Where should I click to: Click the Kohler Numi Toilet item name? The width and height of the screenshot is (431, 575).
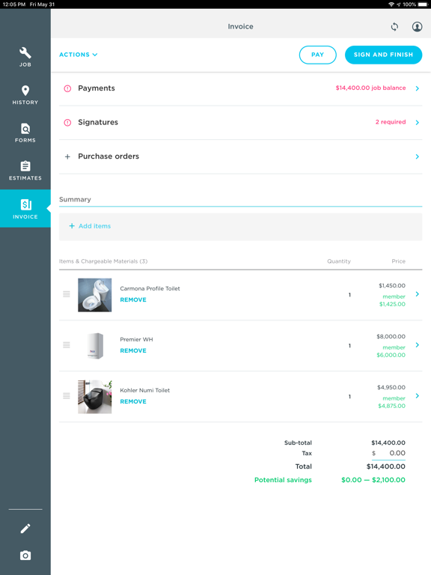click(144, 390)
